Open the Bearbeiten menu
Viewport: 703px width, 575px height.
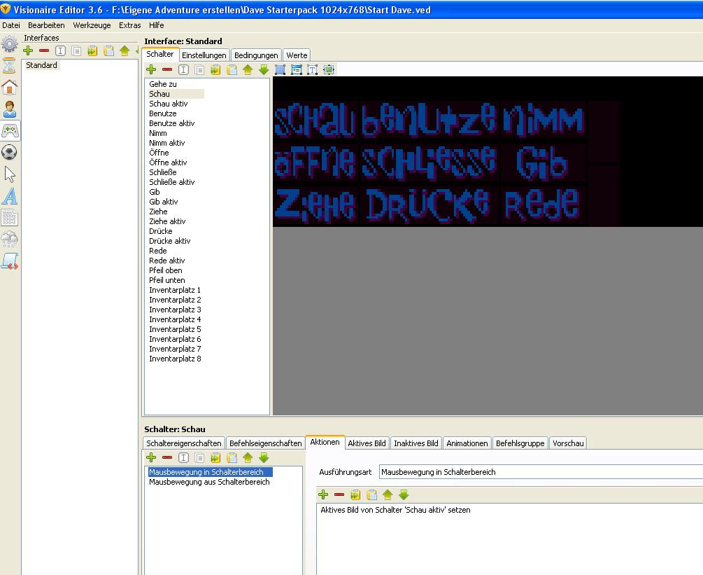[46, 25]
